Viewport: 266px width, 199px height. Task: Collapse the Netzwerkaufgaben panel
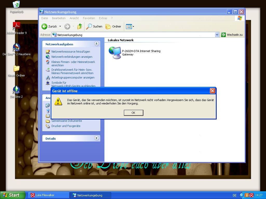tap(96, 44)
